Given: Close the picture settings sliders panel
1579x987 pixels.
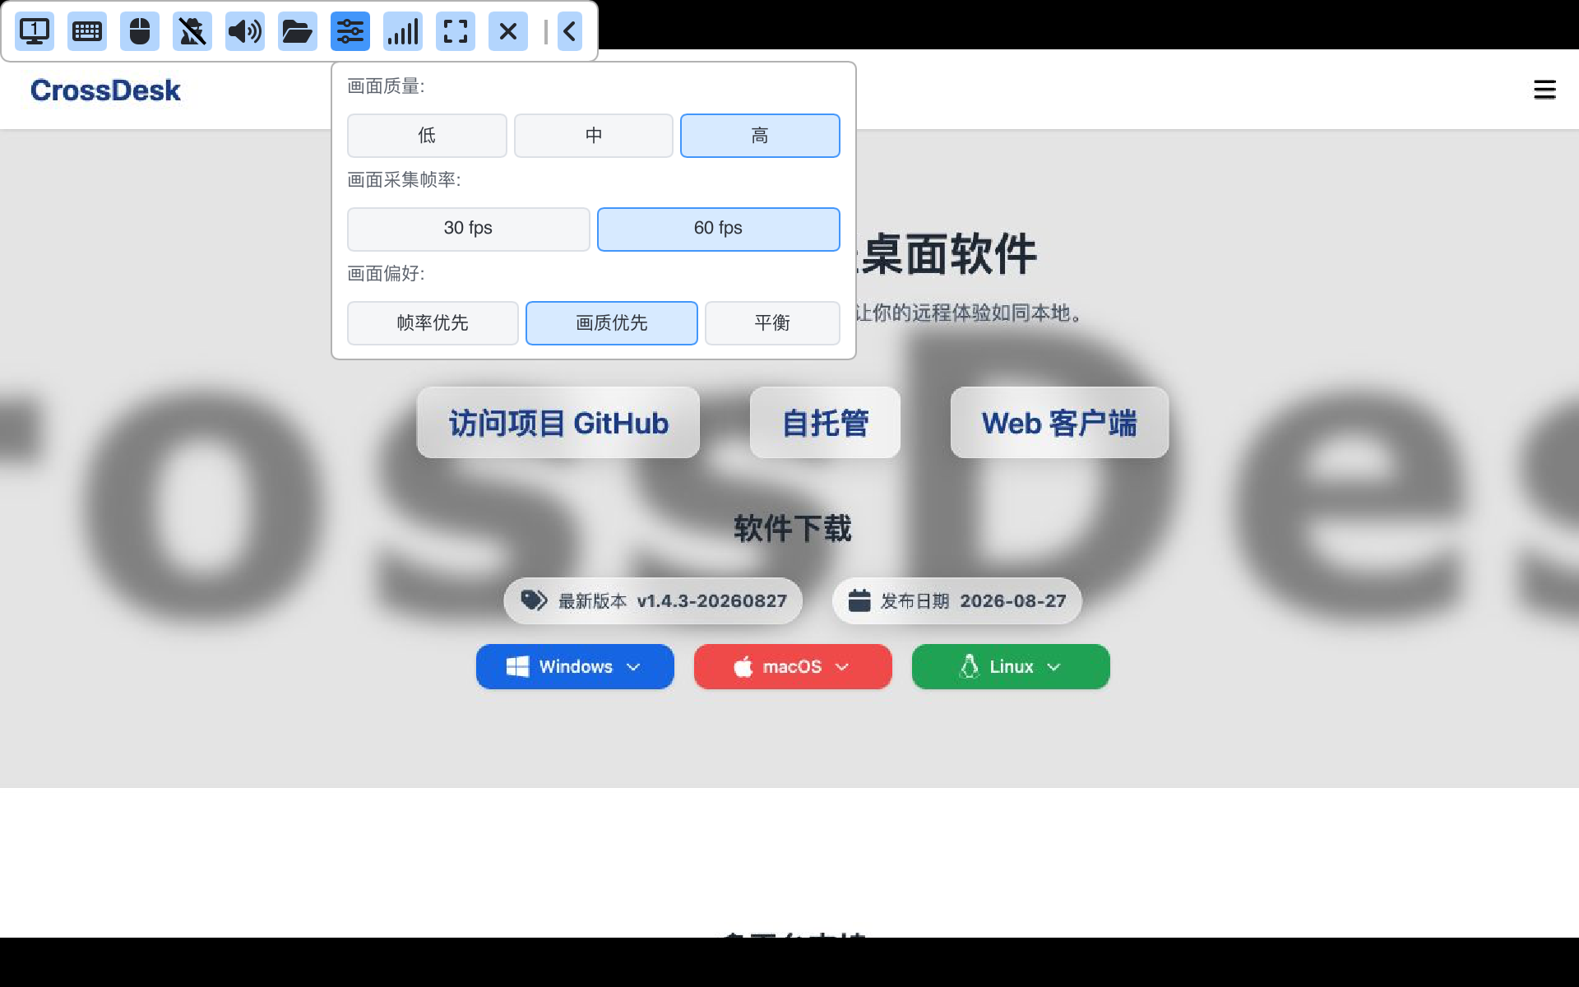Looking at the screenshot, I should [350, 31].
